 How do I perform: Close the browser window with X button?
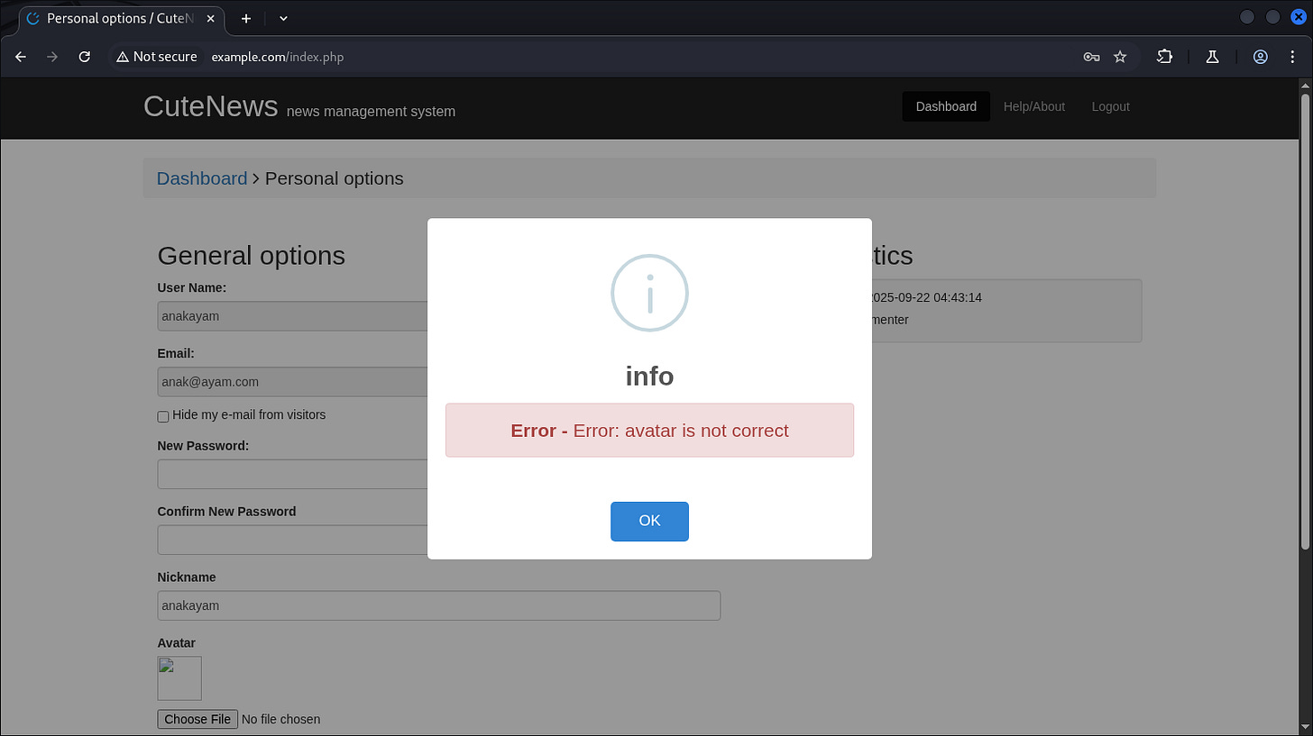click(x=1298, y=17)
